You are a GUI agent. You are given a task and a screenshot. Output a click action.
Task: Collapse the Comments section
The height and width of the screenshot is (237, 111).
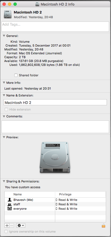click(x=4, y=116)
